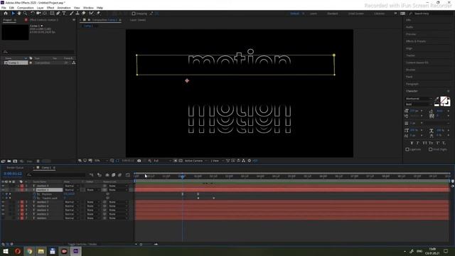Click the snapshot camera icon in viewer
The width and height of the screenshot is (455, 256).
139,161
